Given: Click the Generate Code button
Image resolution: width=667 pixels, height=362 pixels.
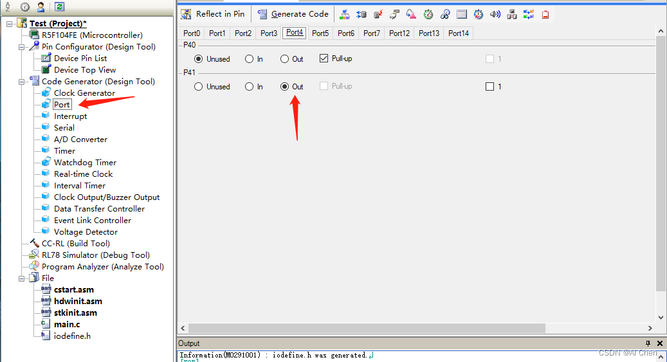Looking at the screenshot, I should 293,14.
